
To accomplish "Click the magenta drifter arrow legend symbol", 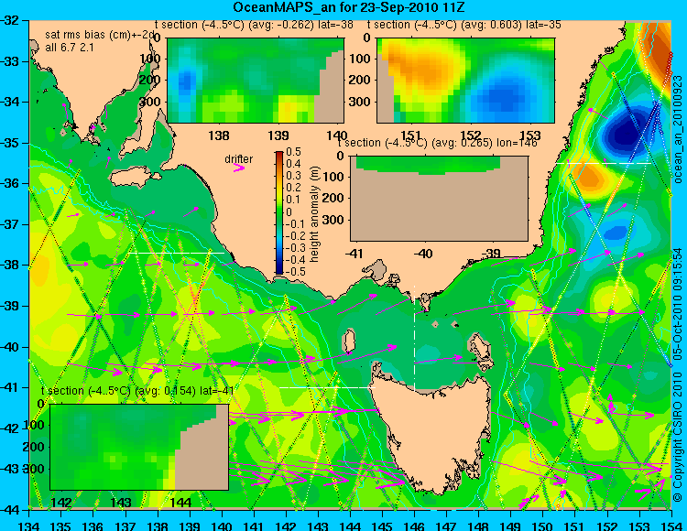I will click(x=239, y=168).
